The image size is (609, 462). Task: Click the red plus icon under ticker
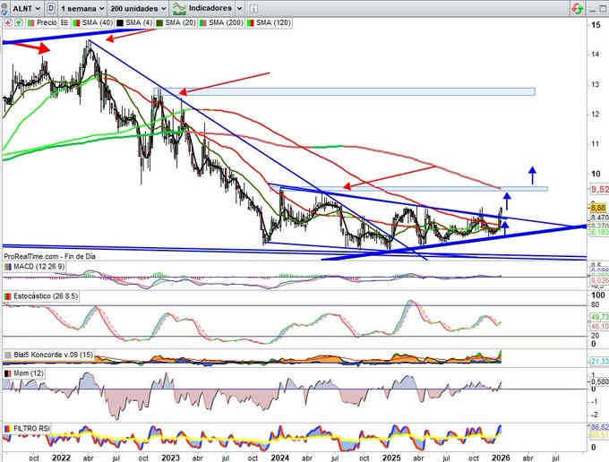point(8,21)
